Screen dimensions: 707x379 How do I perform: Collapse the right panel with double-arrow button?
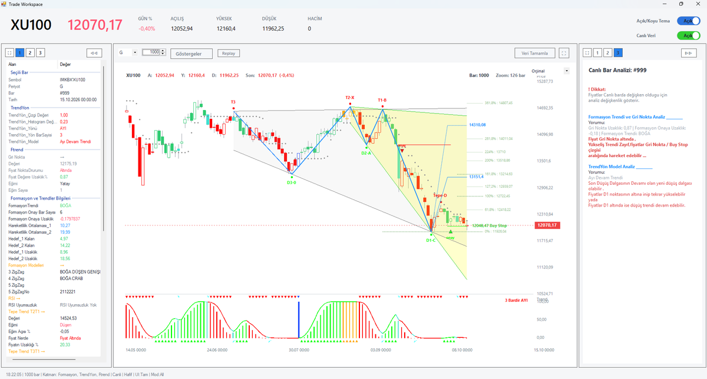(x=688, y=53)
